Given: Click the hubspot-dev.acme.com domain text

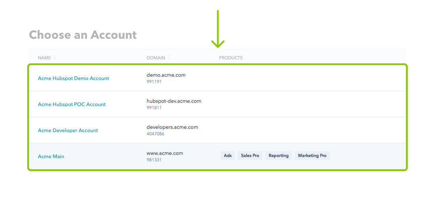Looking at the screenshot, I should (174, 101).
